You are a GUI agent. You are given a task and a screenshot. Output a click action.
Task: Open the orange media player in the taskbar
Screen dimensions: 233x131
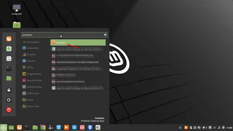point(67,128)
